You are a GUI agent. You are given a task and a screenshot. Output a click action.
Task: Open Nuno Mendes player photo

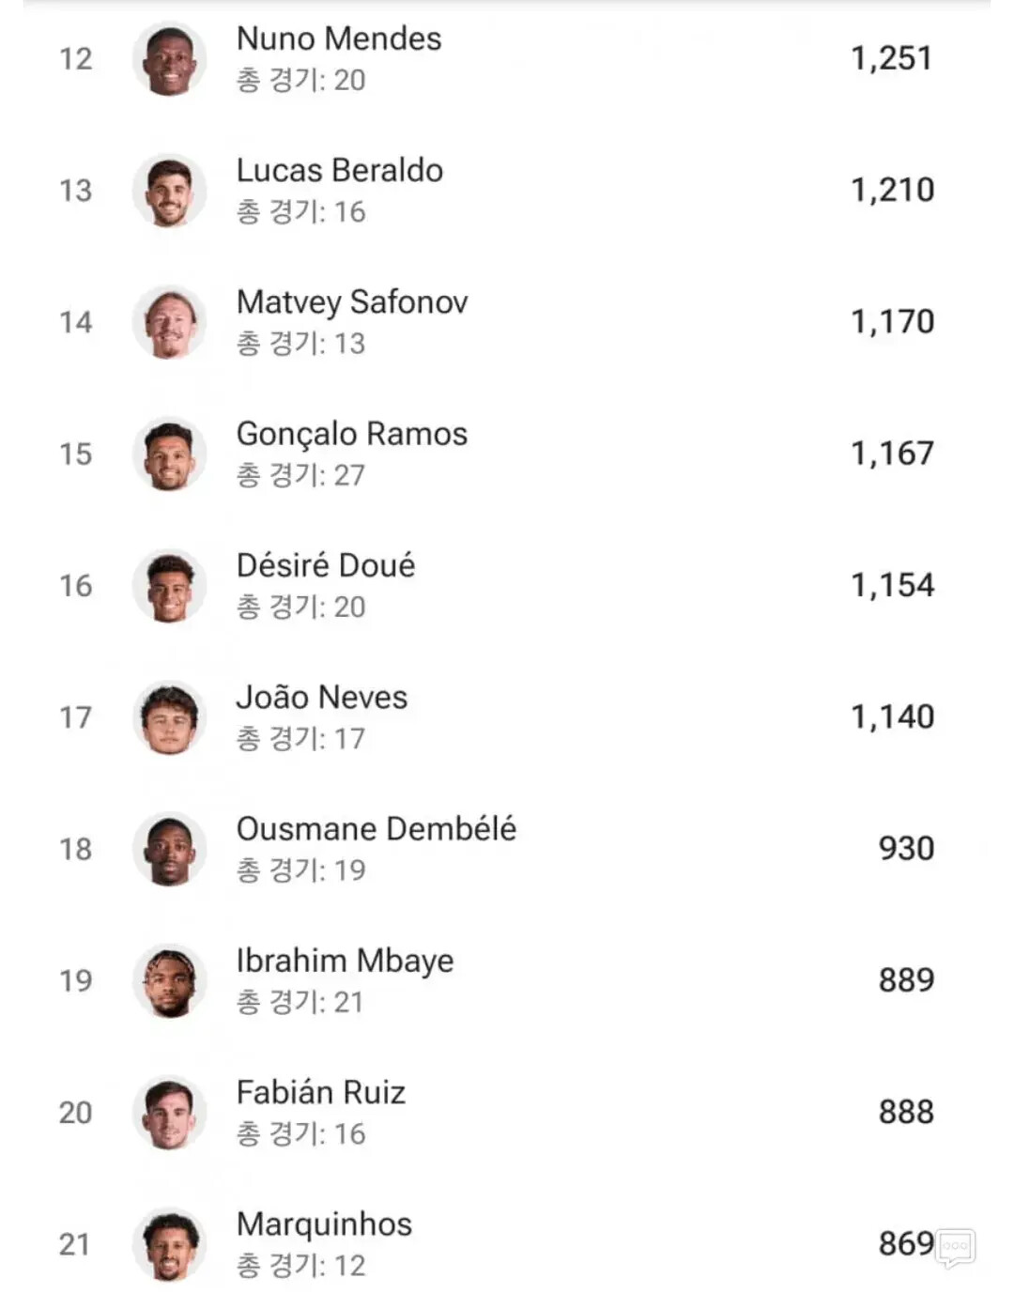tap(169, 59)
